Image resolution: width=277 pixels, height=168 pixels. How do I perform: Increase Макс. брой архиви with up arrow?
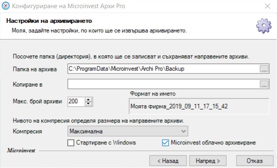click(x=88, y=99)
